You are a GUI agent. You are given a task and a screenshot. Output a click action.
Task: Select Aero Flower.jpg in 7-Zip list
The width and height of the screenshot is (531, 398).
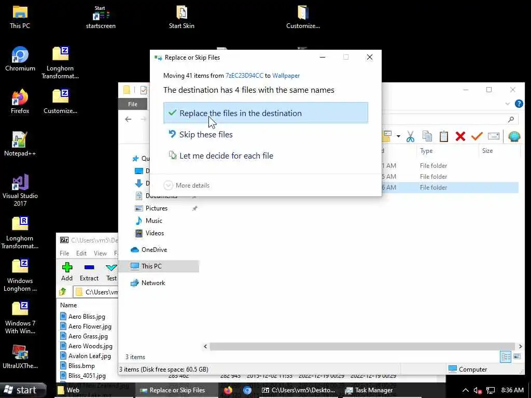point(90,326)
